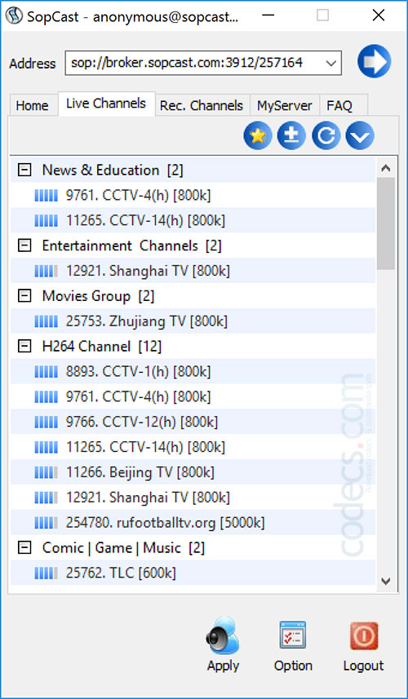Switch to the MyServer tab
Screen dimensions: 408x699
click(x=285, y=106)
